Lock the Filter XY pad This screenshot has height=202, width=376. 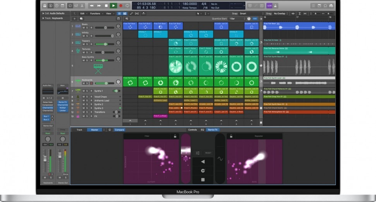pyautogui.click(x=175, y=136)
